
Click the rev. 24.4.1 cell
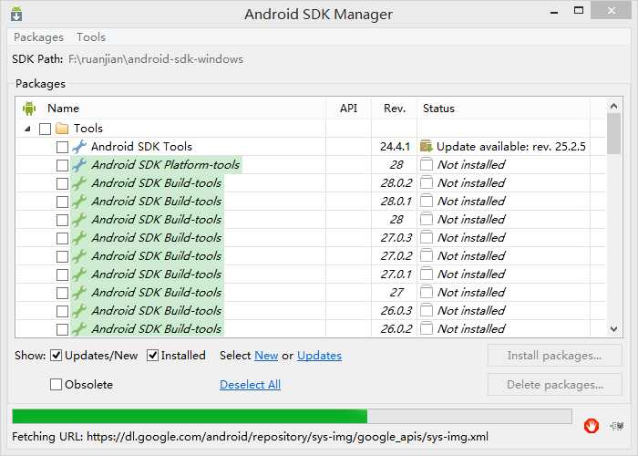click(395, 147)
